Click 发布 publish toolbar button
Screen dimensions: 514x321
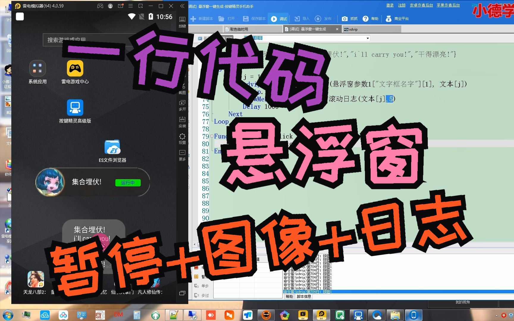tap(323, 19)
